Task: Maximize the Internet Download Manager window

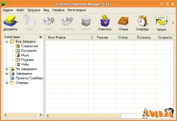Action: (167, 4)
